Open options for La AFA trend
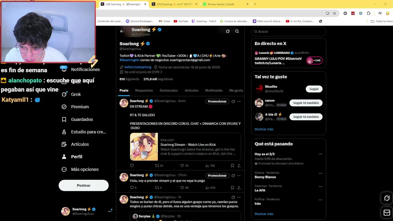Image resolution: width=393 pixels, height=221 pixels. point(320,186)
